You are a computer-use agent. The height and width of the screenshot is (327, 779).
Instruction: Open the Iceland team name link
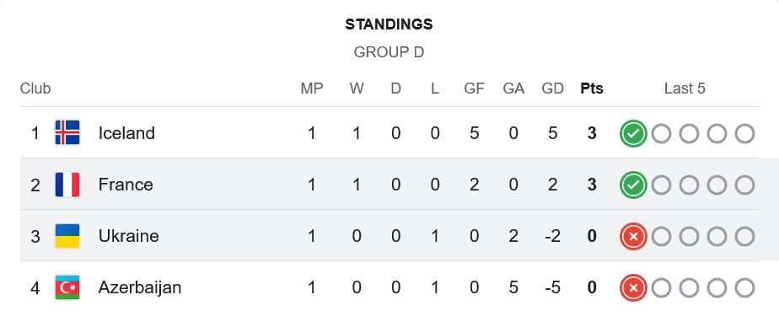[126, 133]
